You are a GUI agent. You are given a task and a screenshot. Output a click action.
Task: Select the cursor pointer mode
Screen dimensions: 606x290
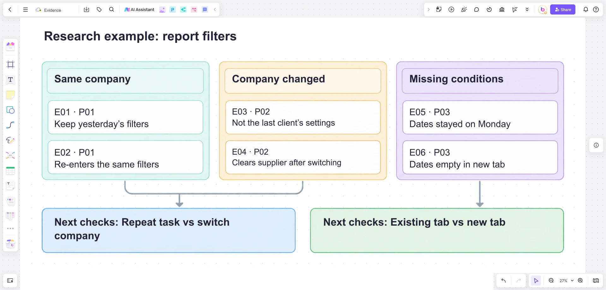tap(536, 281)
